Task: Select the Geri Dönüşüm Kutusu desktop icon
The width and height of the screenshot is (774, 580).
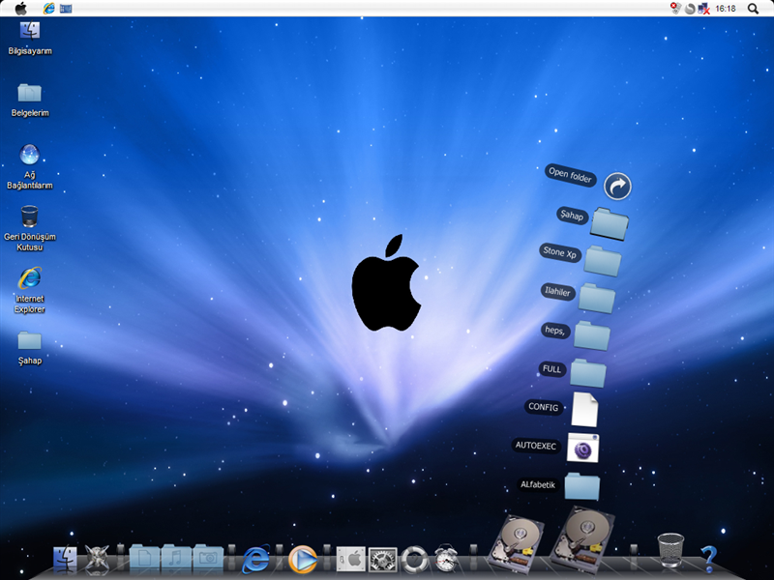Action: (x=30, y=228)
